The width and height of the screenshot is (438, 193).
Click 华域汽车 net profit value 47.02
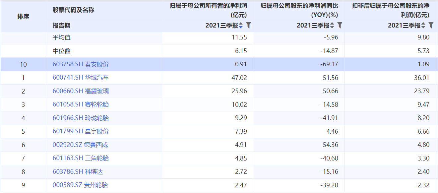[x=239, y=78]
